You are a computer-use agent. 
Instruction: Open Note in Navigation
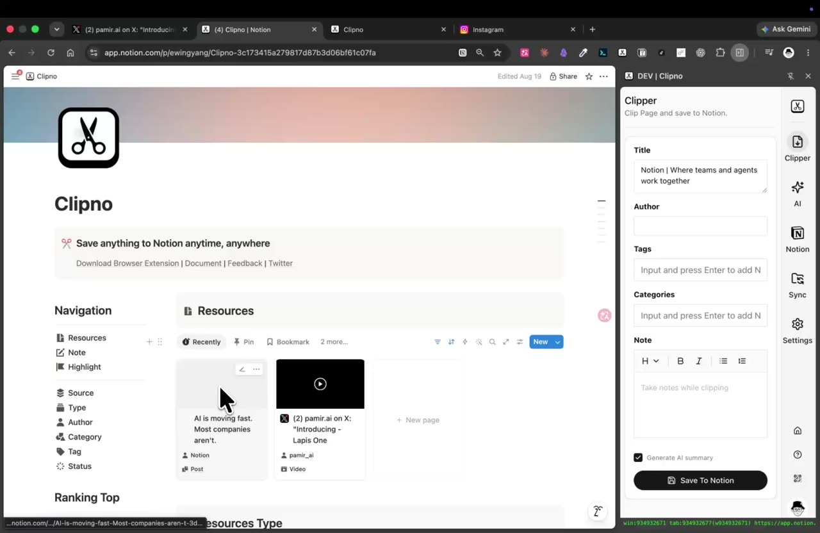coord(70,353)
